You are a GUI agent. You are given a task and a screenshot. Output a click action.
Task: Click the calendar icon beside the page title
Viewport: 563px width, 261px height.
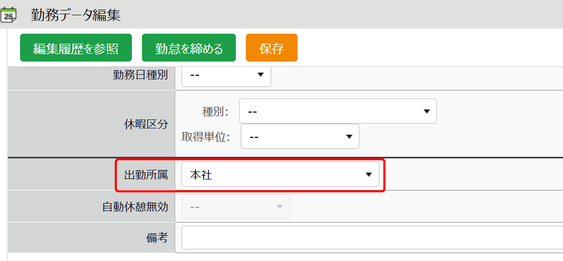coord(8,15)
